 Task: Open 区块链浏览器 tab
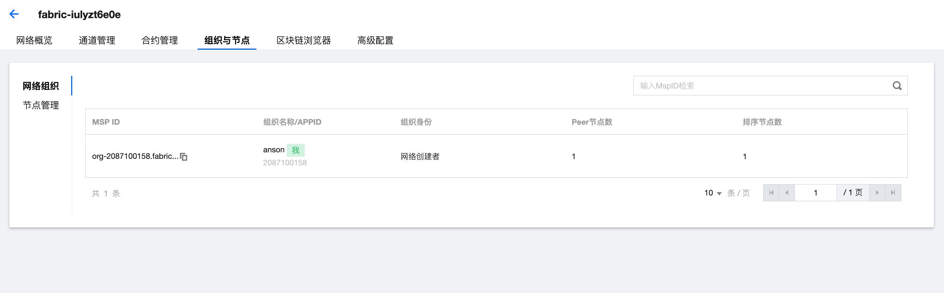coord(304,40)
